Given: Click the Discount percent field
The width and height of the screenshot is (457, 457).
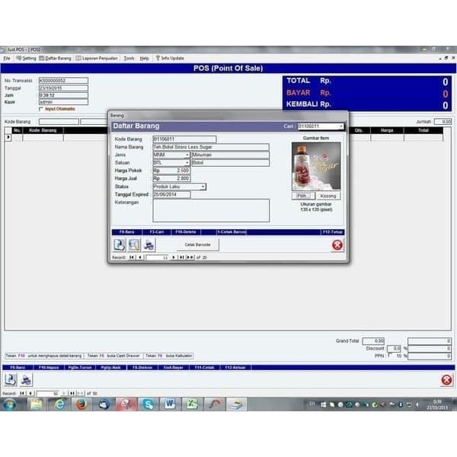Looking at the screenshot, I should (x=394, y=348).
